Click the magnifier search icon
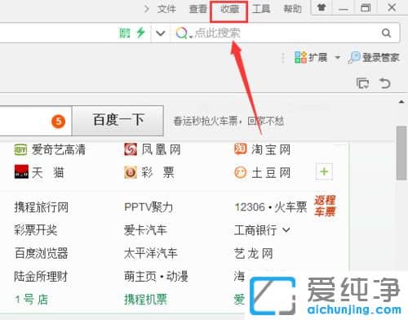This screenshot has height=320, width=408. tap(386, 33)
